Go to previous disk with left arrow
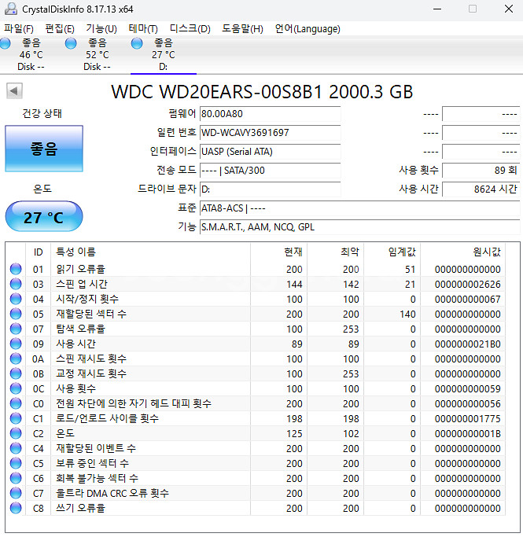 point(14,91)
